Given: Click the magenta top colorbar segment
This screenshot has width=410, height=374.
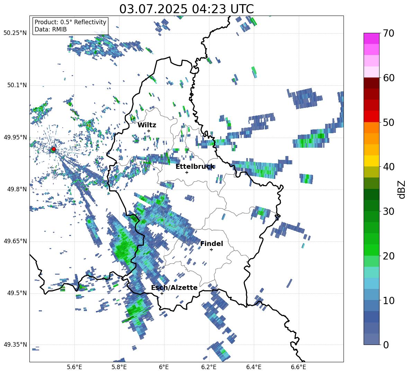Looking at the screenshot, I should click(x=371, y=38).
